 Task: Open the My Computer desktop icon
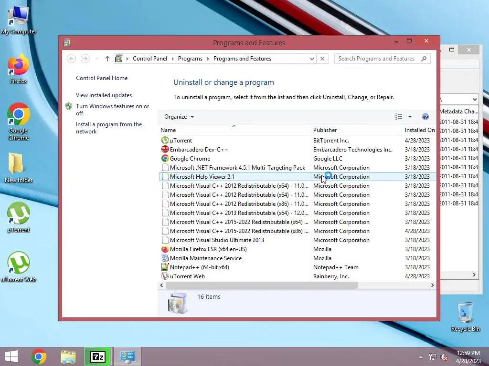point(19,20)
